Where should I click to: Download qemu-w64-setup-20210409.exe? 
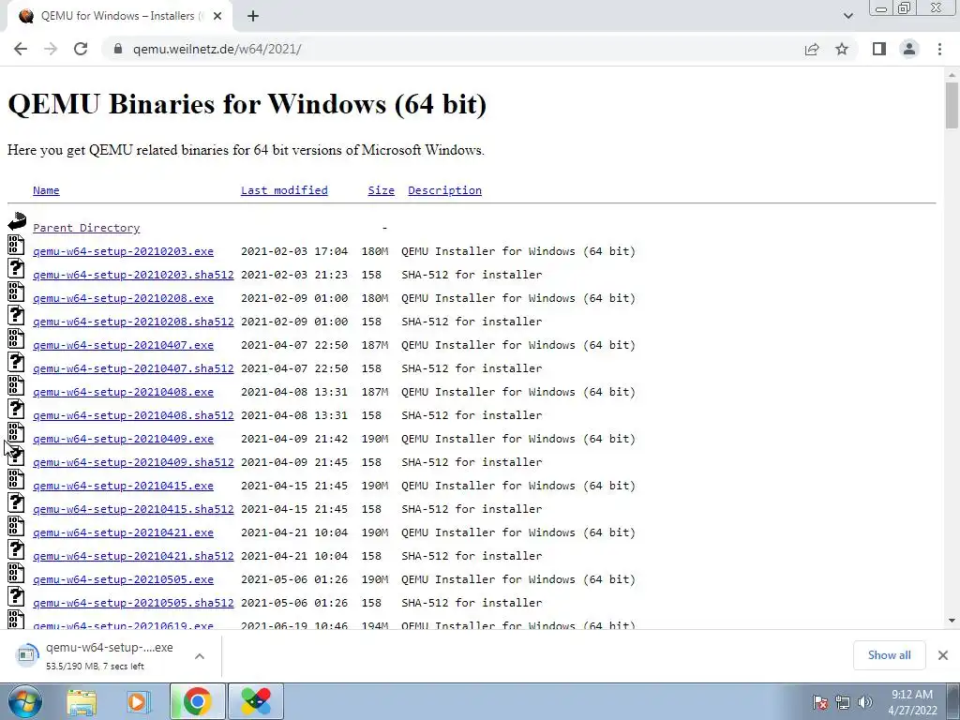(123, 439)
